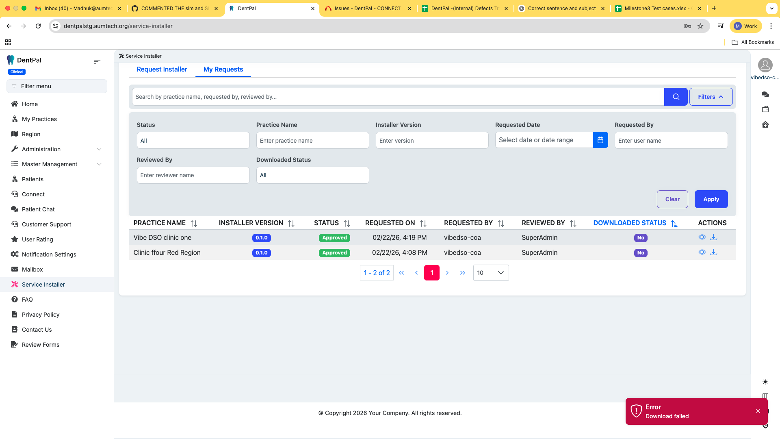Image resolution: width=780 pixels, height=439 pixels.
Task: Click the Practice Name filter input field
Action: (312, 141)
